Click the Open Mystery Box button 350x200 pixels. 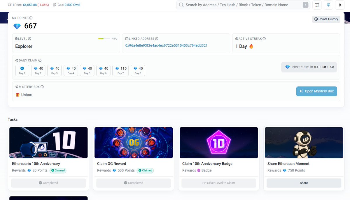pos(317,91)
